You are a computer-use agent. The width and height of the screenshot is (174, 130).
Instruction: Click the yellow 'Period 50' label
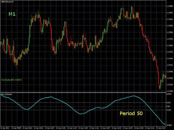(131, 113)
